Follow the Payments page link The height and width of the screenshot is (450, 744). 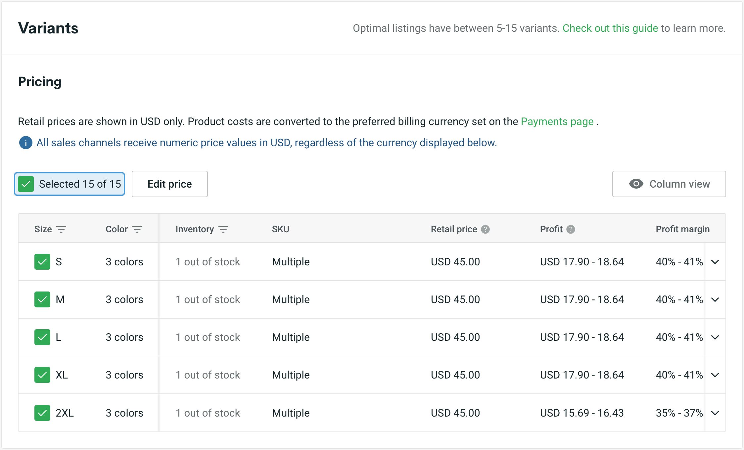pyautogui.click(x=557, y=121)
